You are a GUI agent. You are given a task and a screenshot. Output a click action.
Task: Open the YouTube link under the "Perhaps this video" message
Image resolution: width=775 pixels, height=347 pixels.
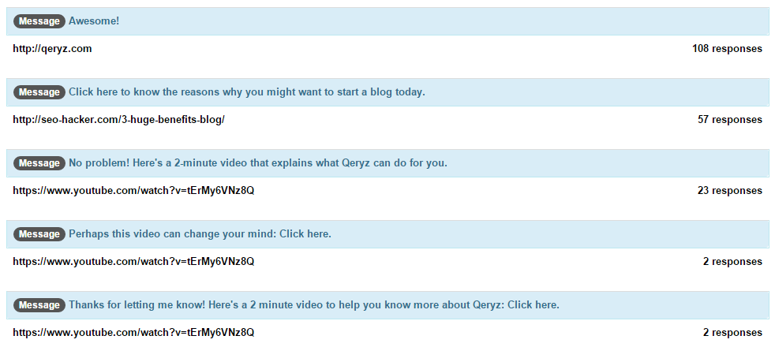(133, 262)
